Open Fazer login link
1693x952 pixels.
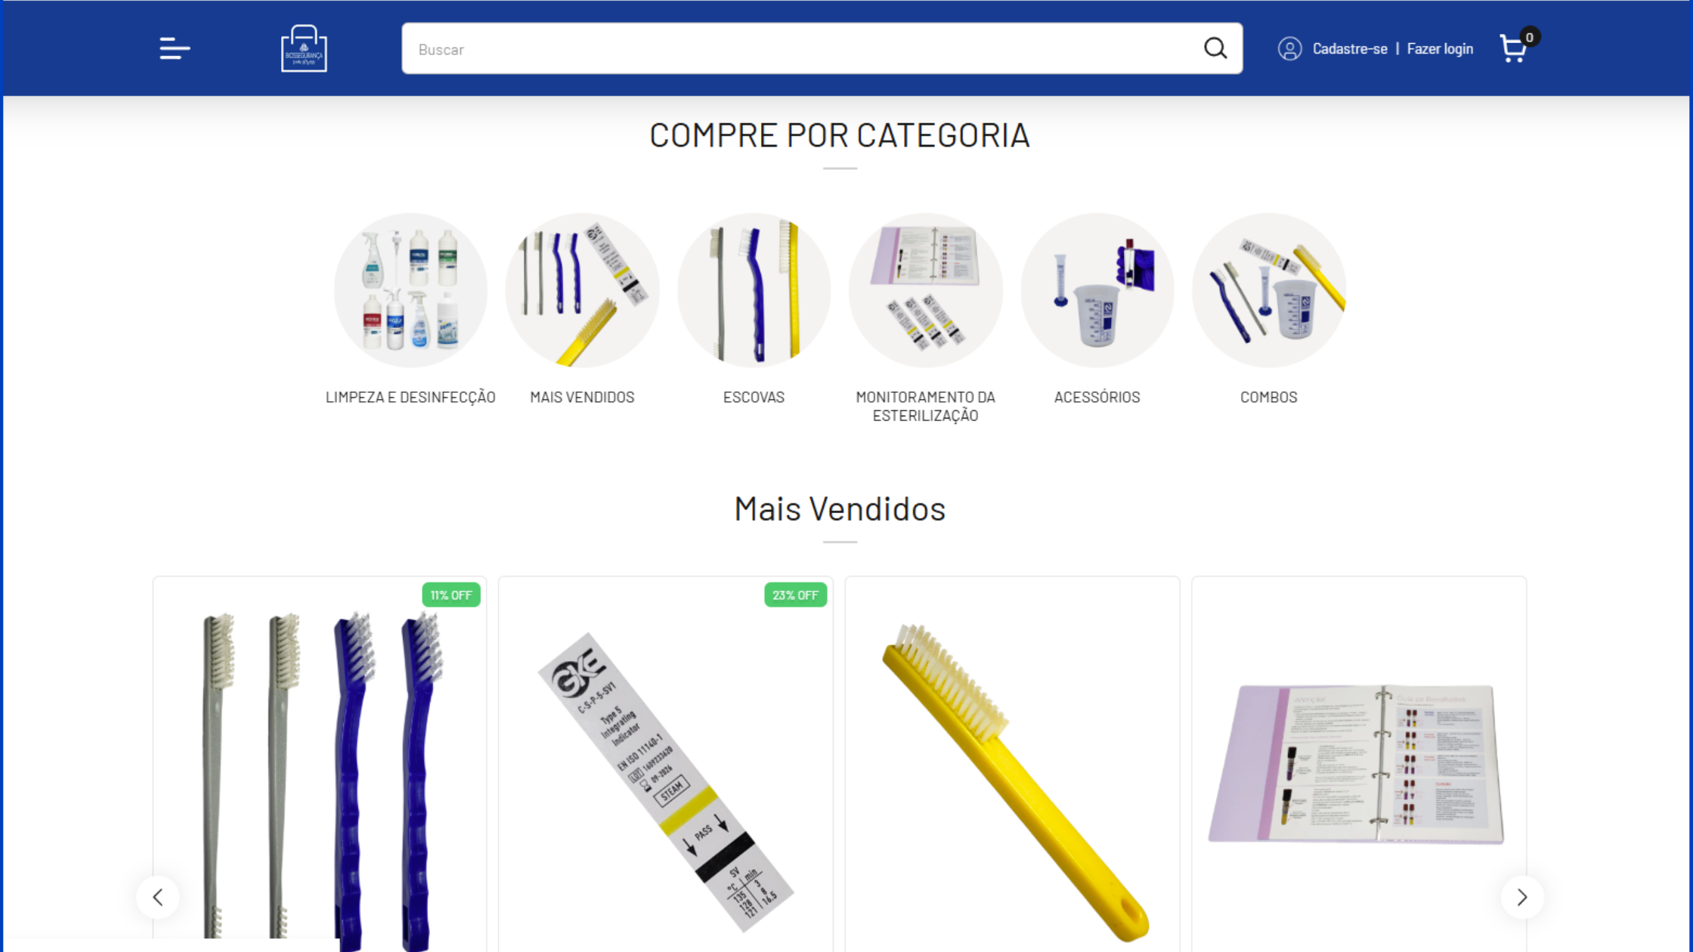click(x=1439, y=48)
